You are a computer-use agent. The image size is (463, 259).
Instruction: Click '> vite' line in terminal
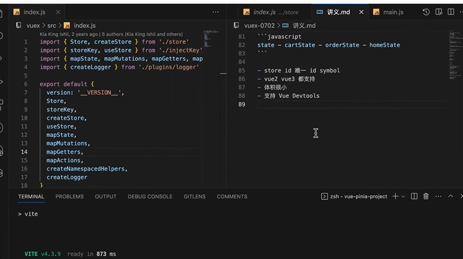[x=28, y=214]
